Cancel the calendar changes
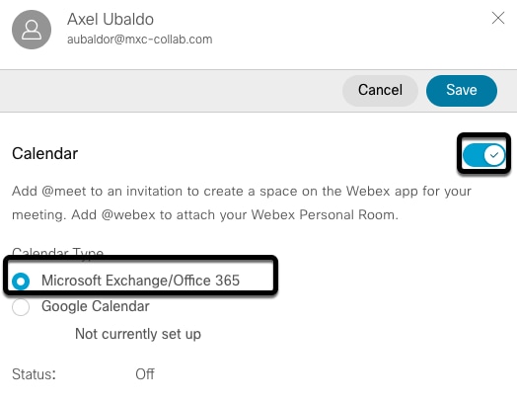517x403 pixels. click(x=380, y=91)
